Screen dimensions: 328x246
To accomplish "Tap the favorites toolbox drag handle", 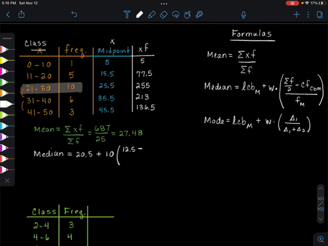I will [x=7, y=38].
